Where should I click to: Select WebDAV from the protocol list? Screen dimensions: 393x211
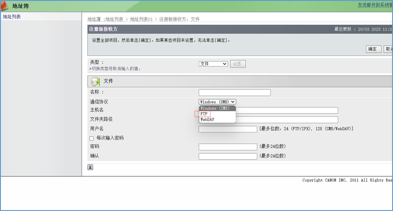pyautogui.click(x=207, y=119)
